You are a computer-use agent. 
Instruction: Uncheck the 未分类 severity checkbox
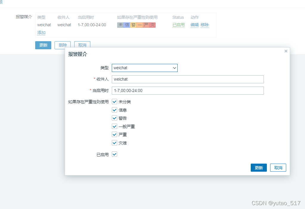pyautogui.click(x=114, y=102)
